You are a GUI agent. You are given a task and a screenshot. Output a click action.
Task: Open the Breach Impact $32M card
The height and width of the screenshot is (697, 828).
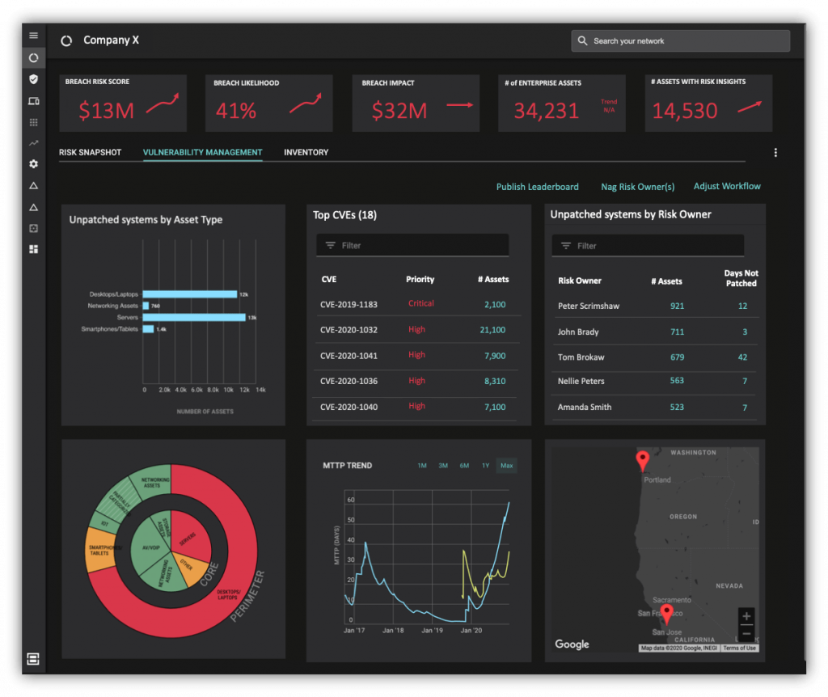[416, 103]
